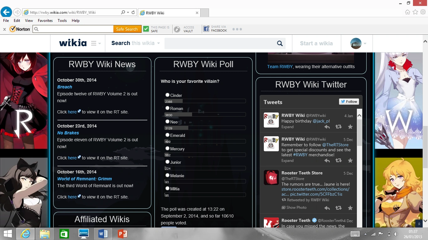Choose Mercury in the poll
The image size is (428, 240).
pyautogui.click(x=167, y=148)
